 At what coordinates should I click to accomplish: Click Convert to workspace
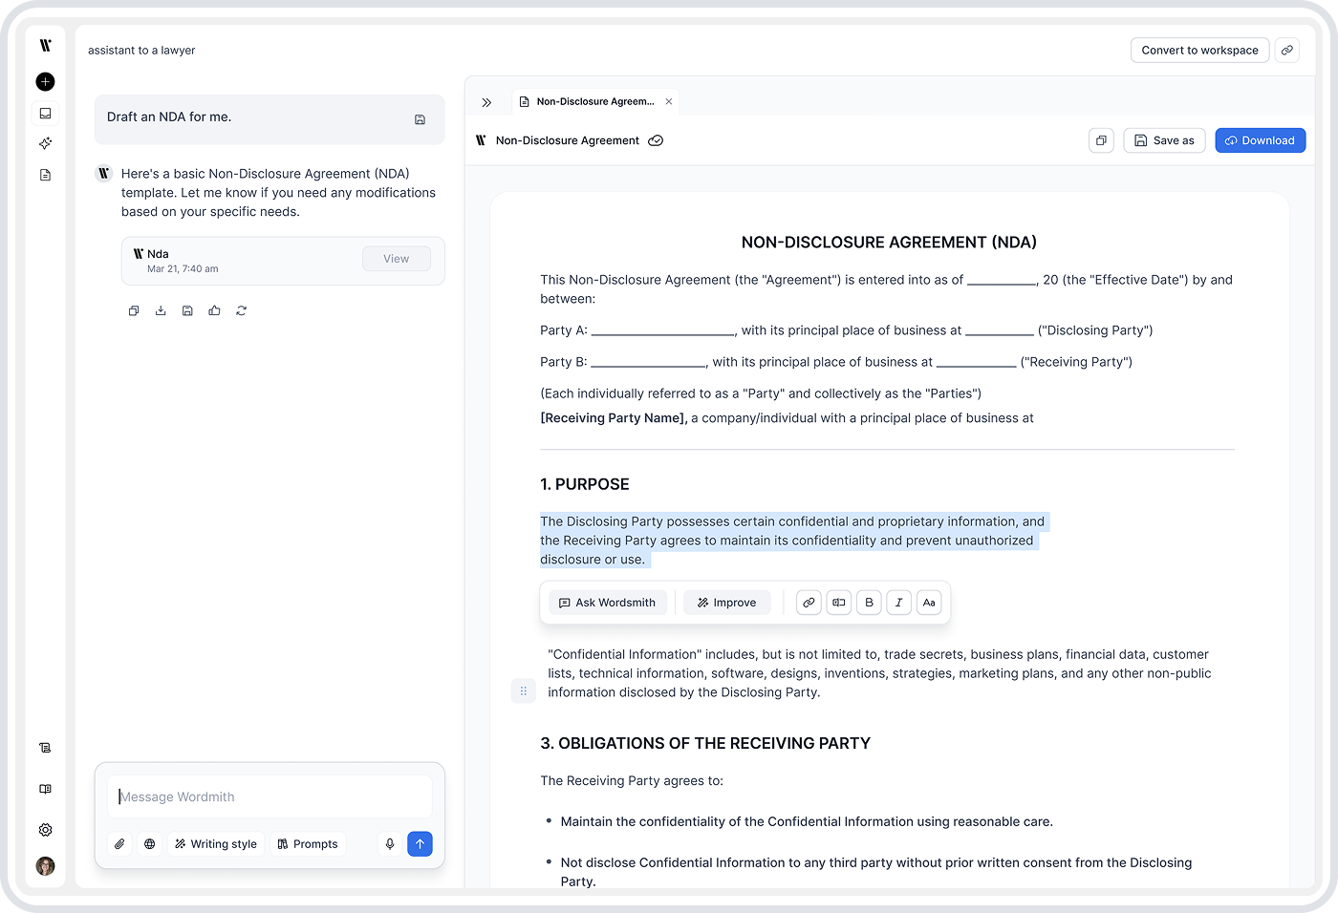coord(1199,51)
